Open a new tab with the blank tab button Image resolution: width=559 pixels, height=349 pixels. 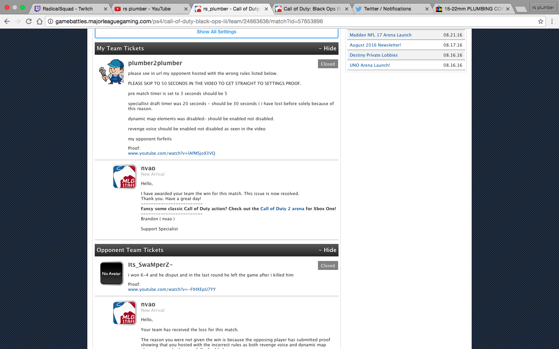coord(521,9)
